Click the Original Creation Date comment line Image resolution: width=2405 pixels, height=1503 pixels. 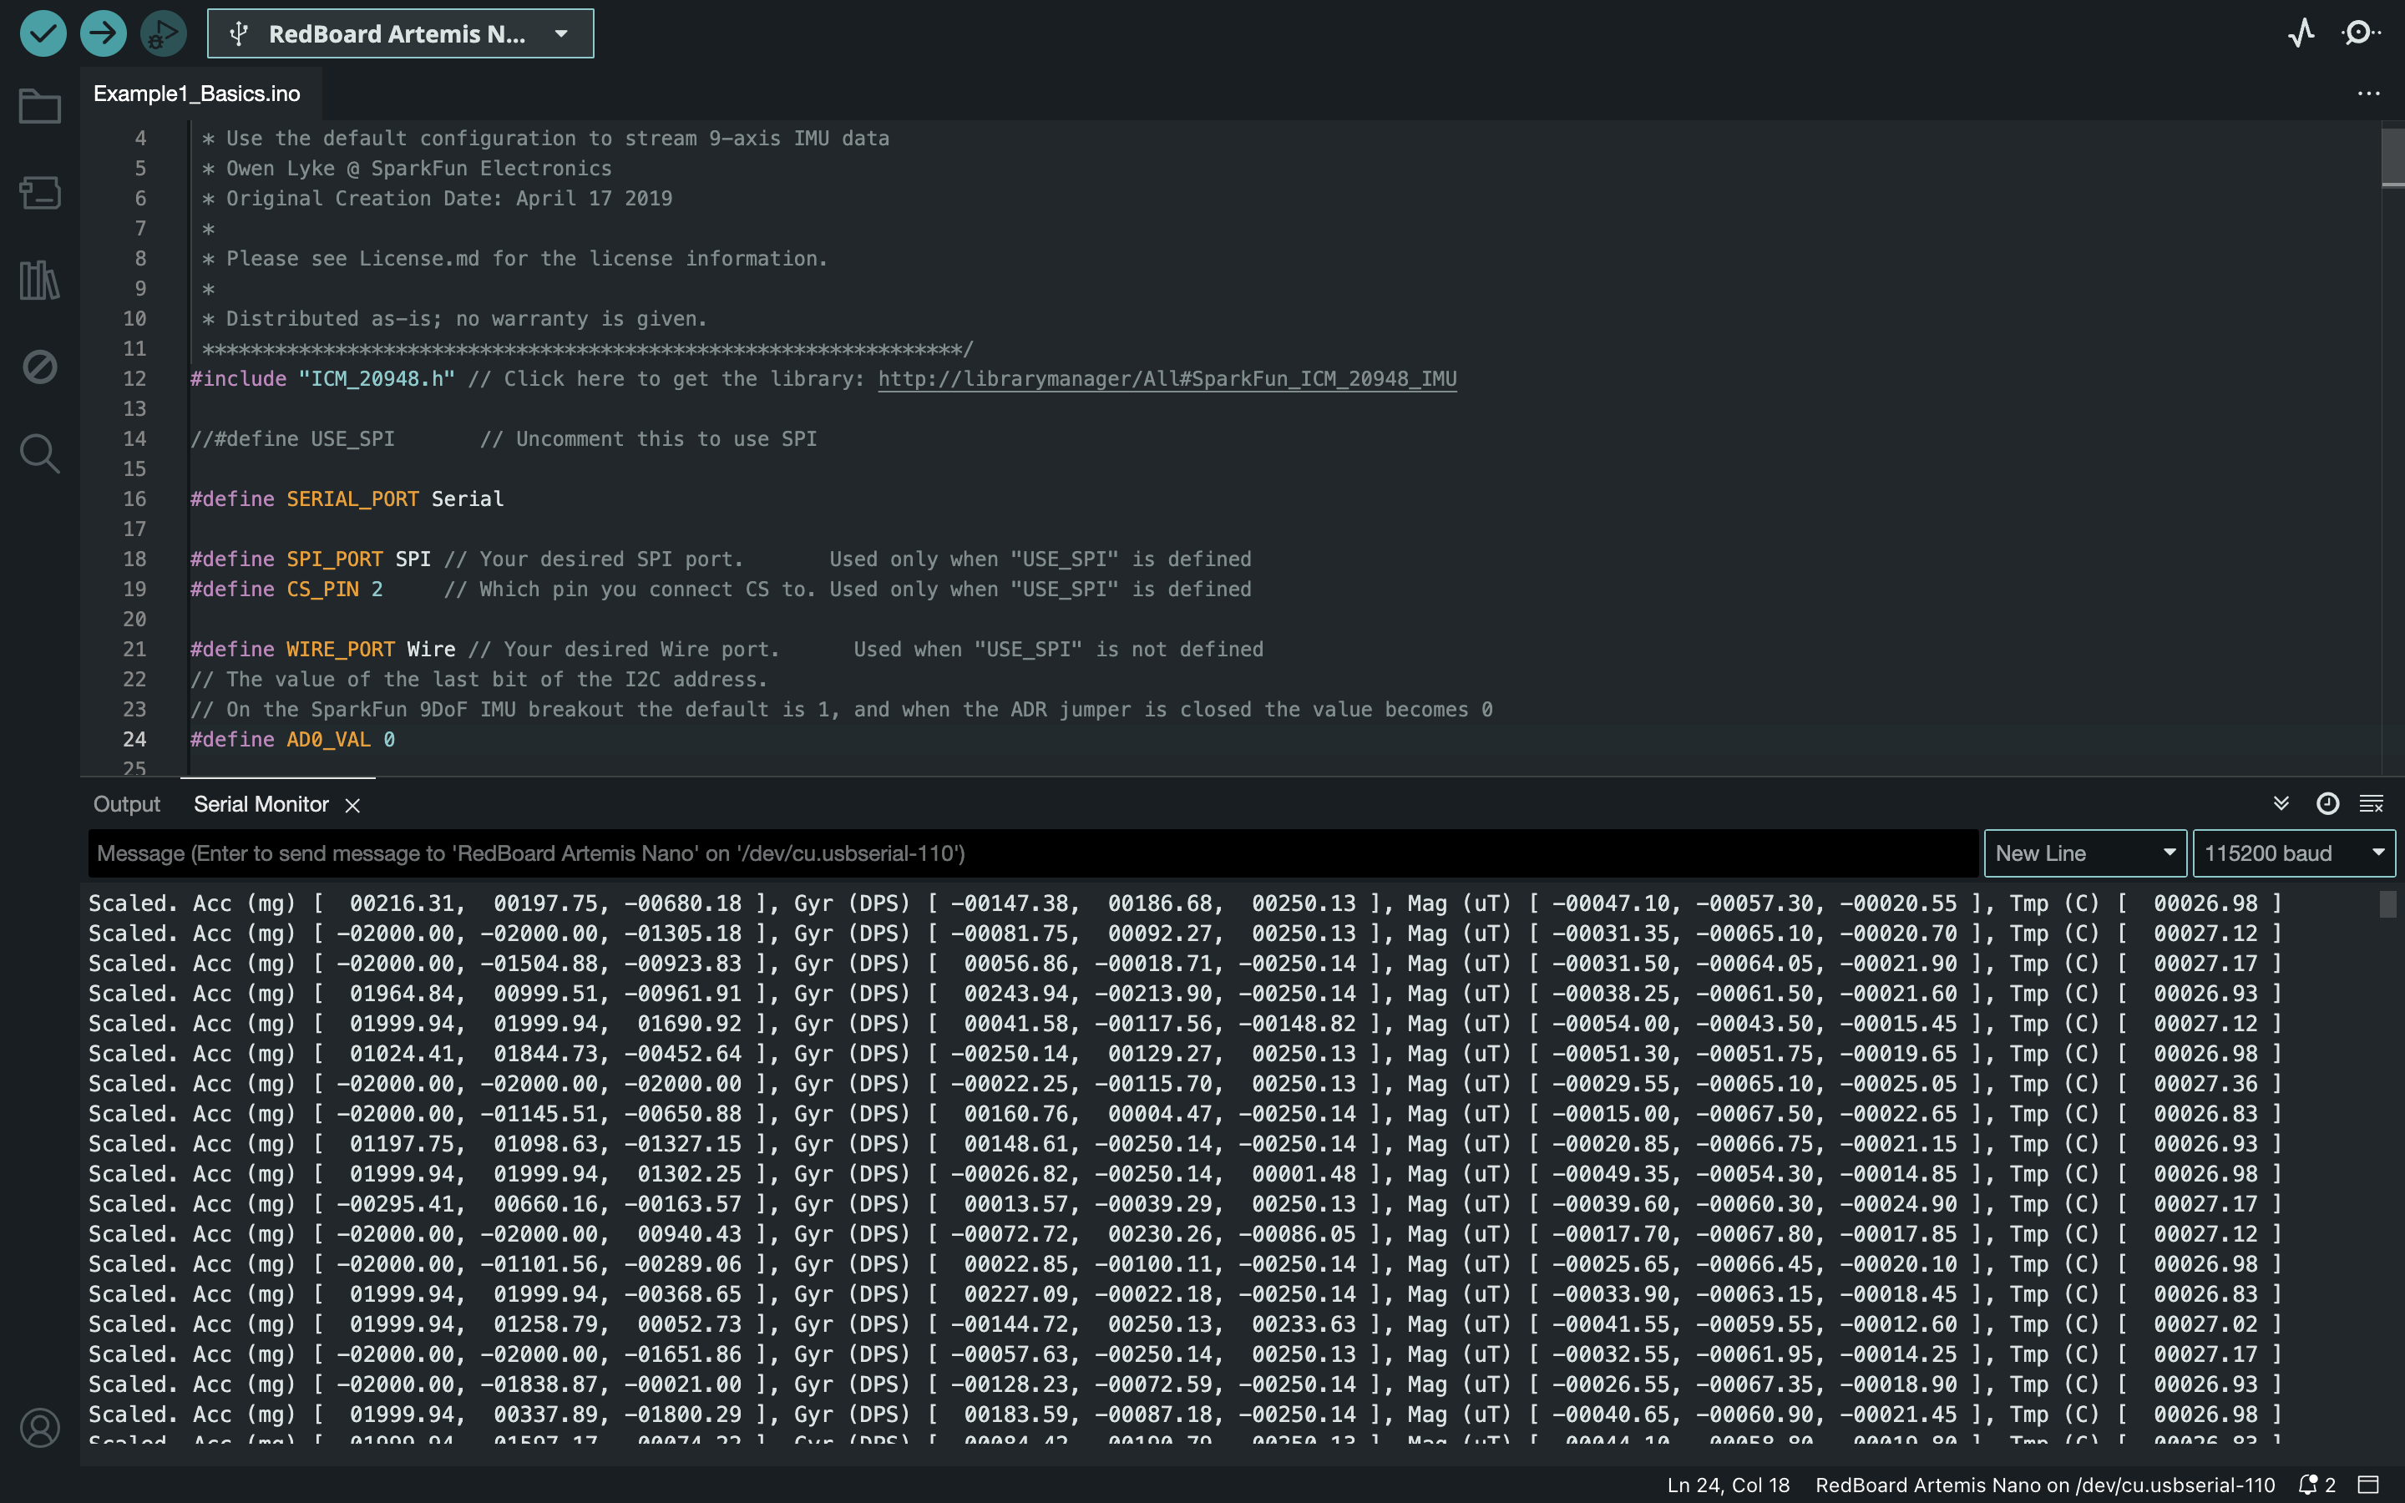tap(438, 198)
